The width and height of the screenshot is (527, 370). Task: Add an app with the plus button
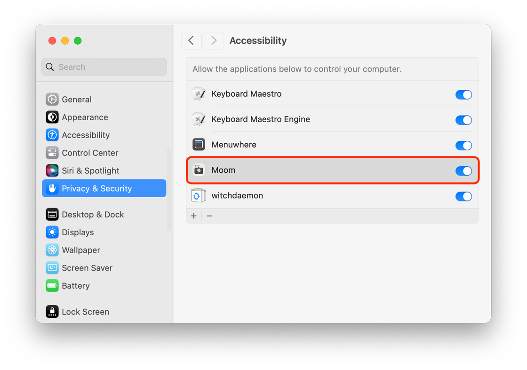pos(194,216)
